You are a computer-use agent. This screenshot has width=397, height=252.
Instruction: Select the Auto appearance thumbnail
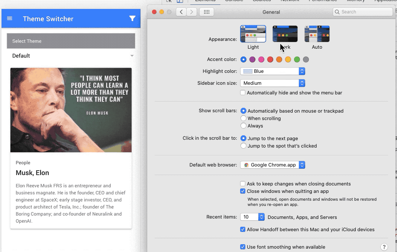(x=317, y=34)
